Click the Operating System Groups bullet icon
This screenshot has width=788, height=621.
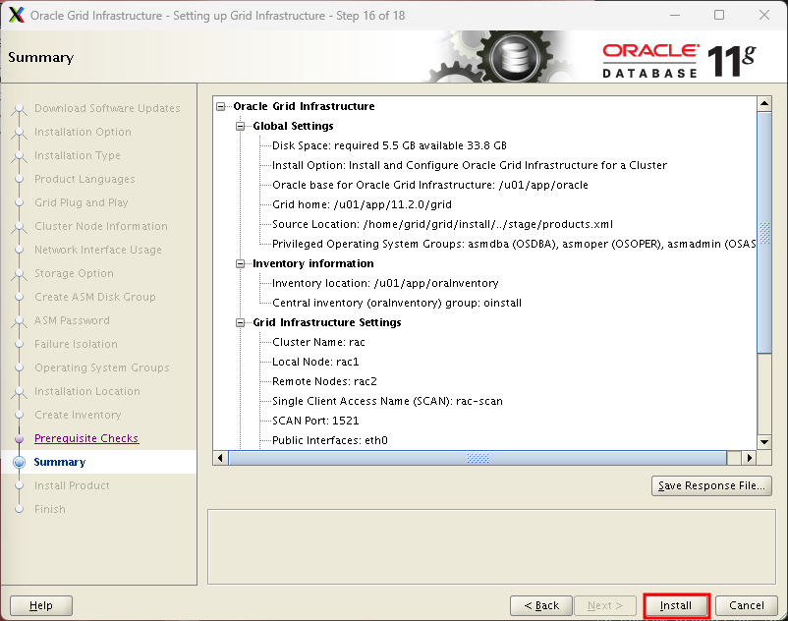click(x=19, y=367)
